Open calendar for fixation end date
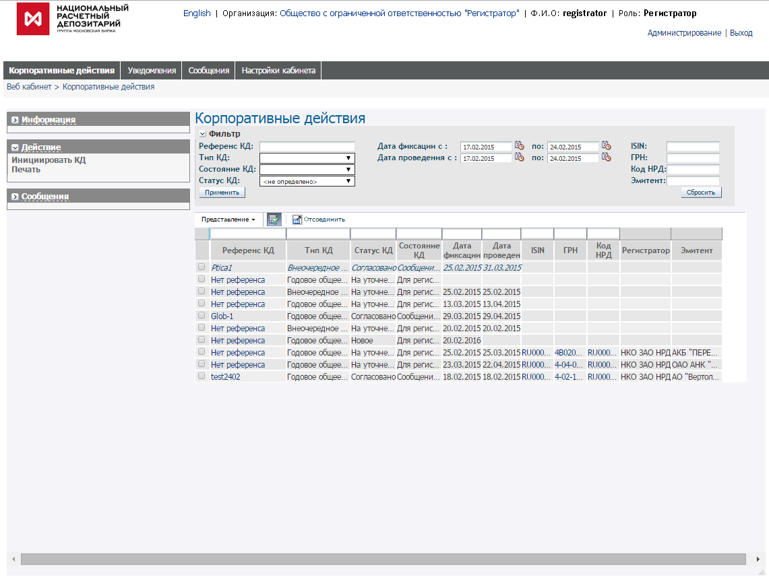Viewport: 769px width, 577px height. (606, 146)
